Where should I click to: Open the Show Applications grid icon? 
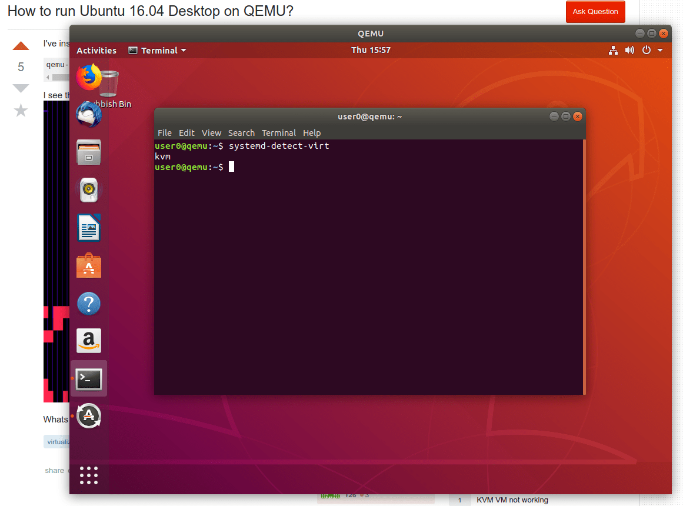89,475
